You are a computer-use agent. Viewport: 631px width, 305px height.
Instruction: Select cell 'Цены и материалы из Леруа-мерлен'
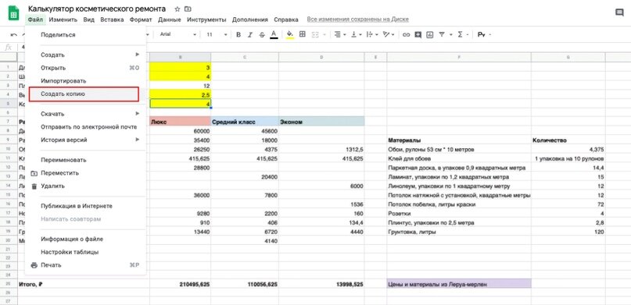[x=459, y=284]
